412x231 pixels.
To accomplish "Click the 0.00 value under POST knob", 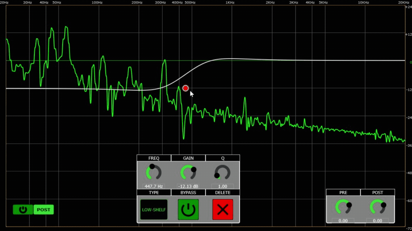I will pyautogui.click(x=377, y=221).
